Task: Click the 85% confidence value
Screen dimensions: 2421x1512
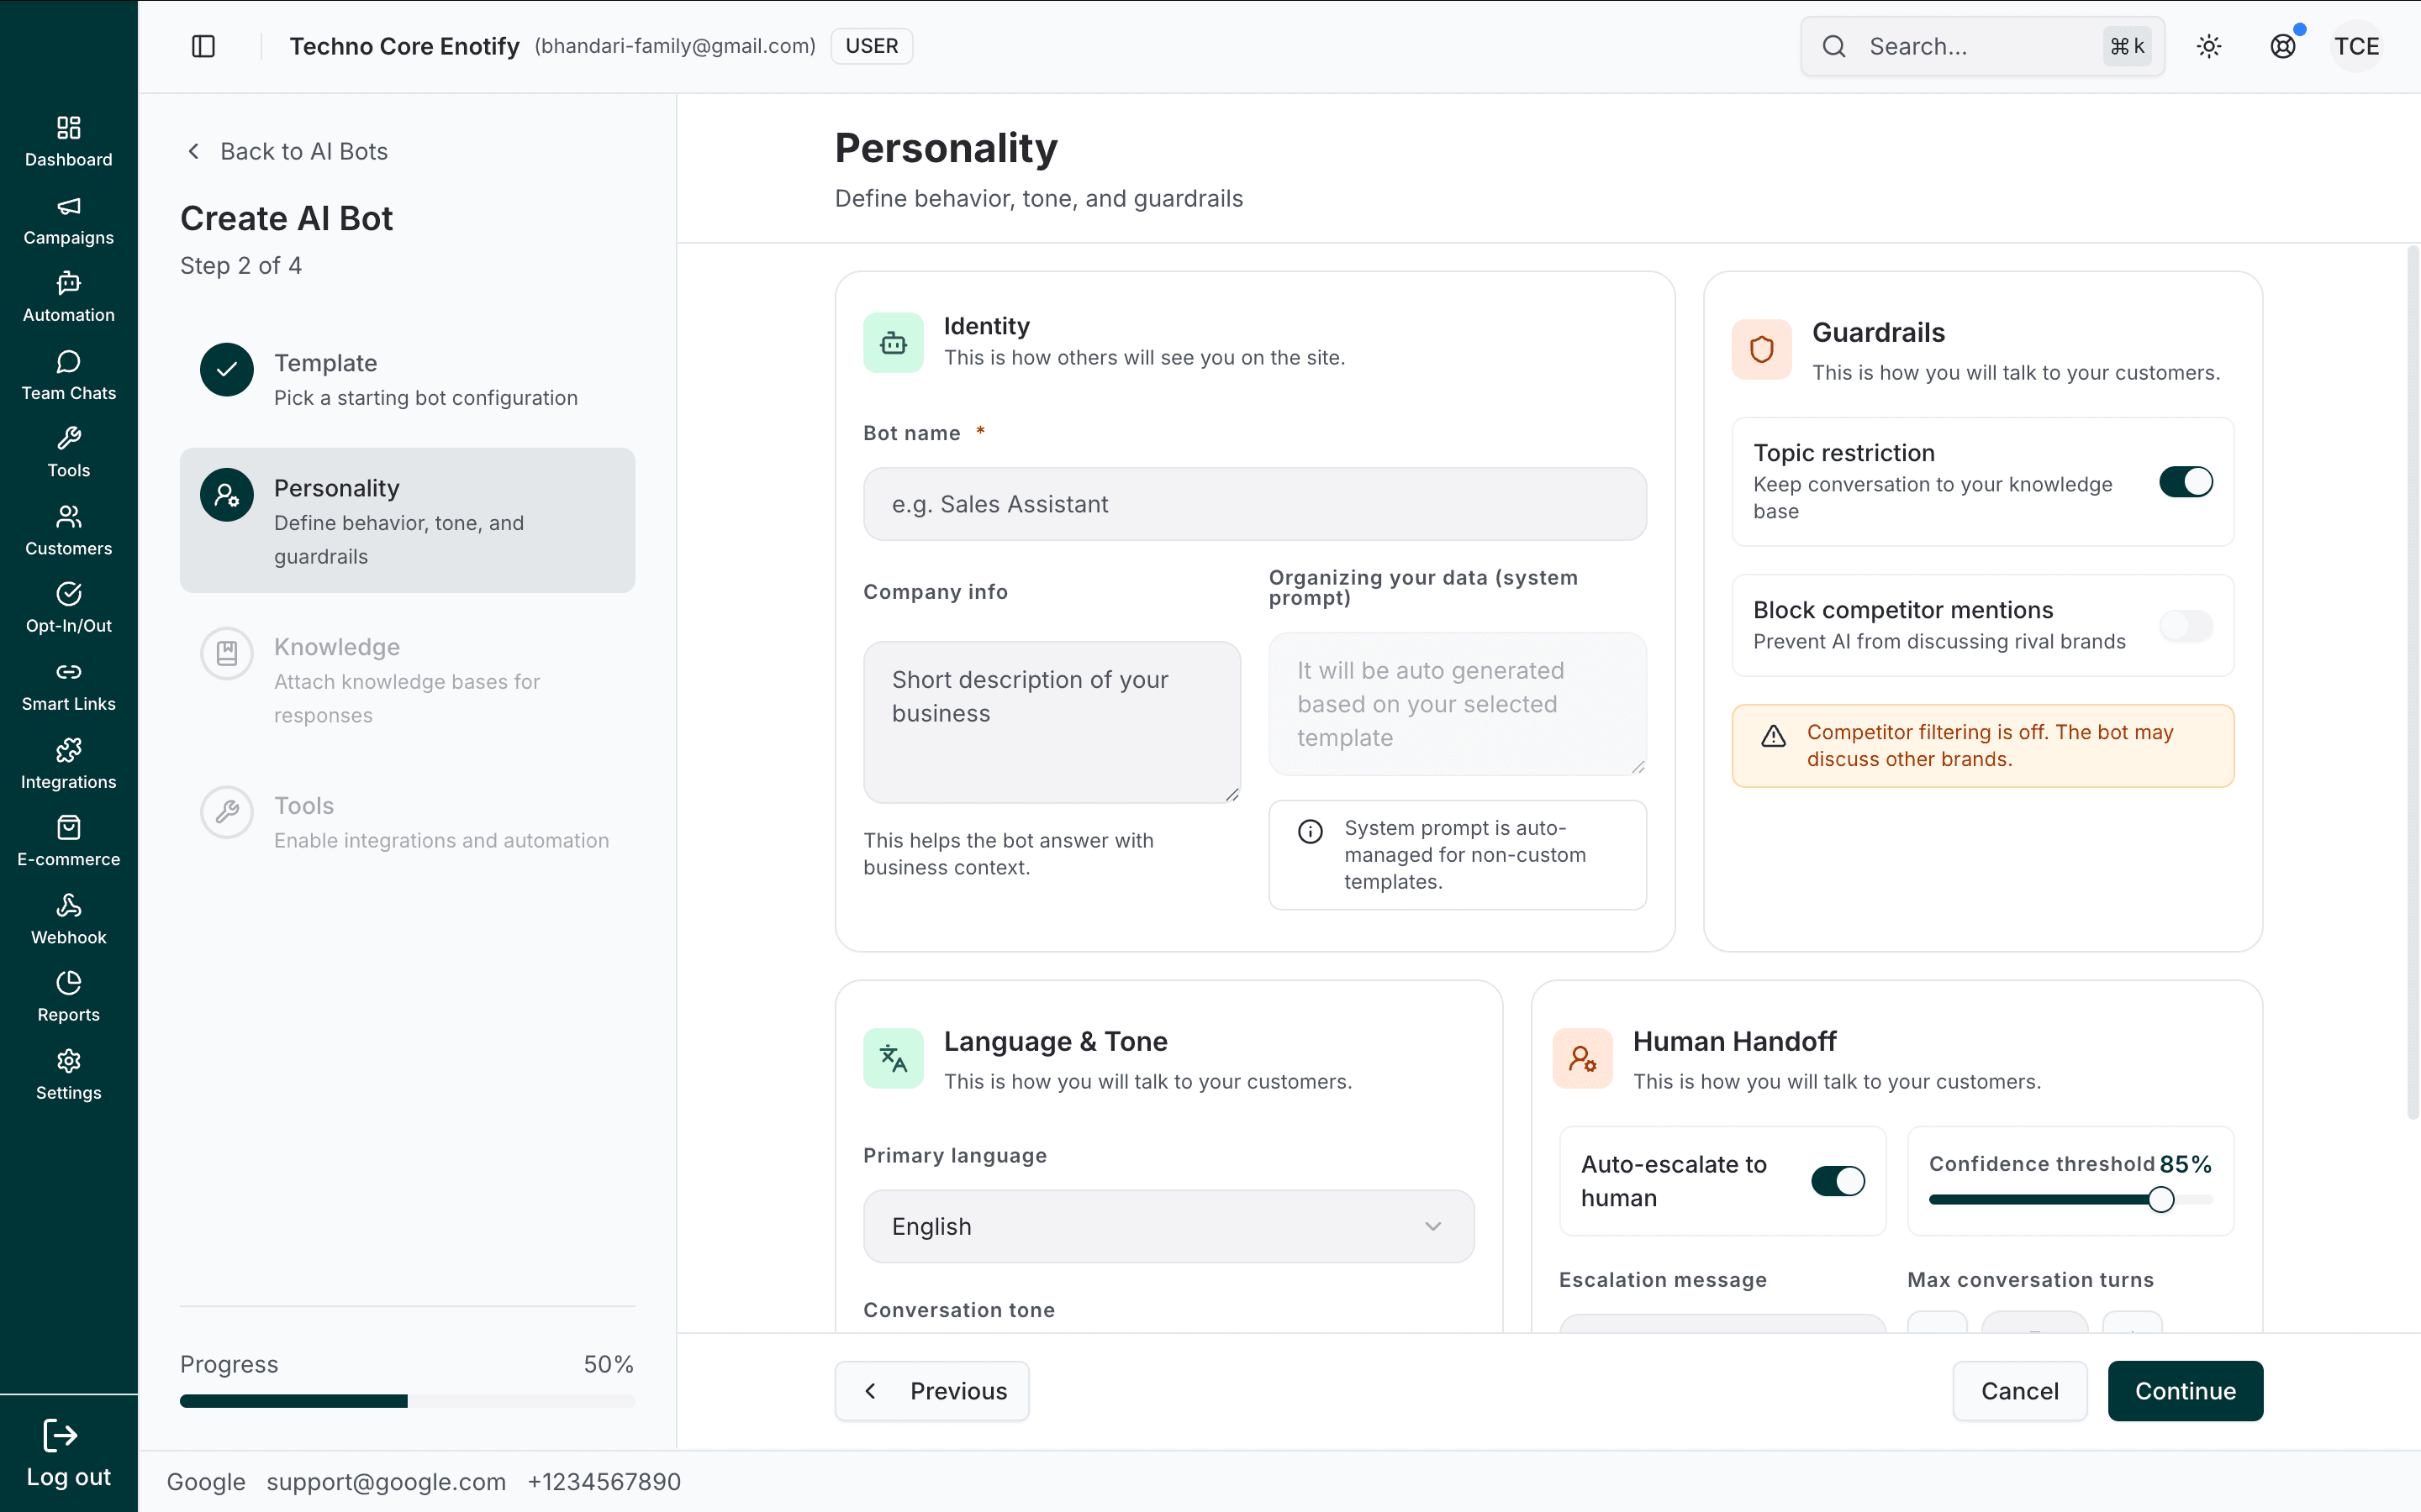Action: coord(2185,1164)
